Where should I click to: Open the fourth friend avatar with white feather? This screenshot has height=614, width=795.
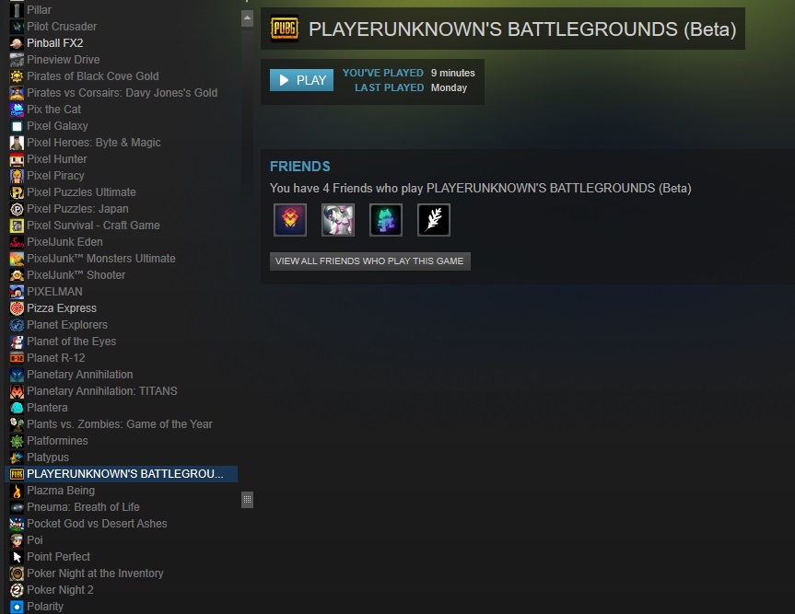pos(434,220)
